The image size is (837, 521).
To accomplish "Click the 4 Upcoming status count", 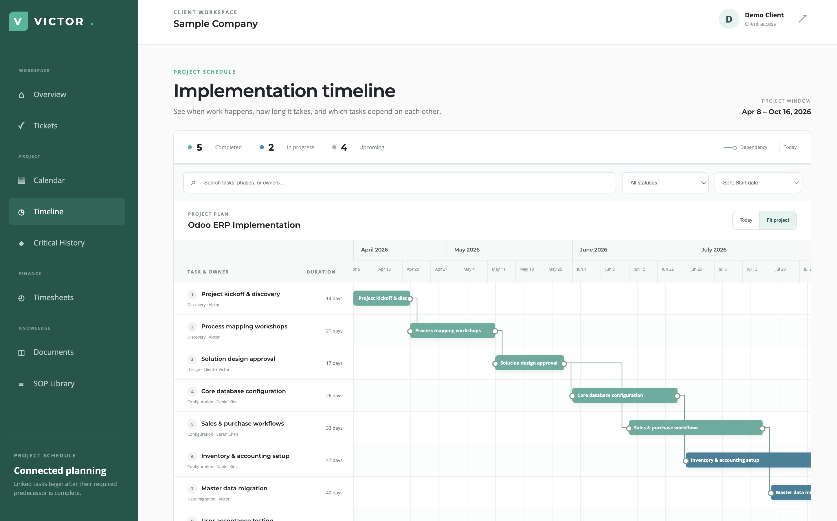I will coord(358,147).
